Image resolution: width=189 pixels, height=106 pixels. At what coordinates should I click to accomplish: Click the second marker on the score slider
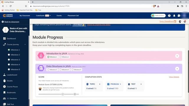tap(75, 94)
